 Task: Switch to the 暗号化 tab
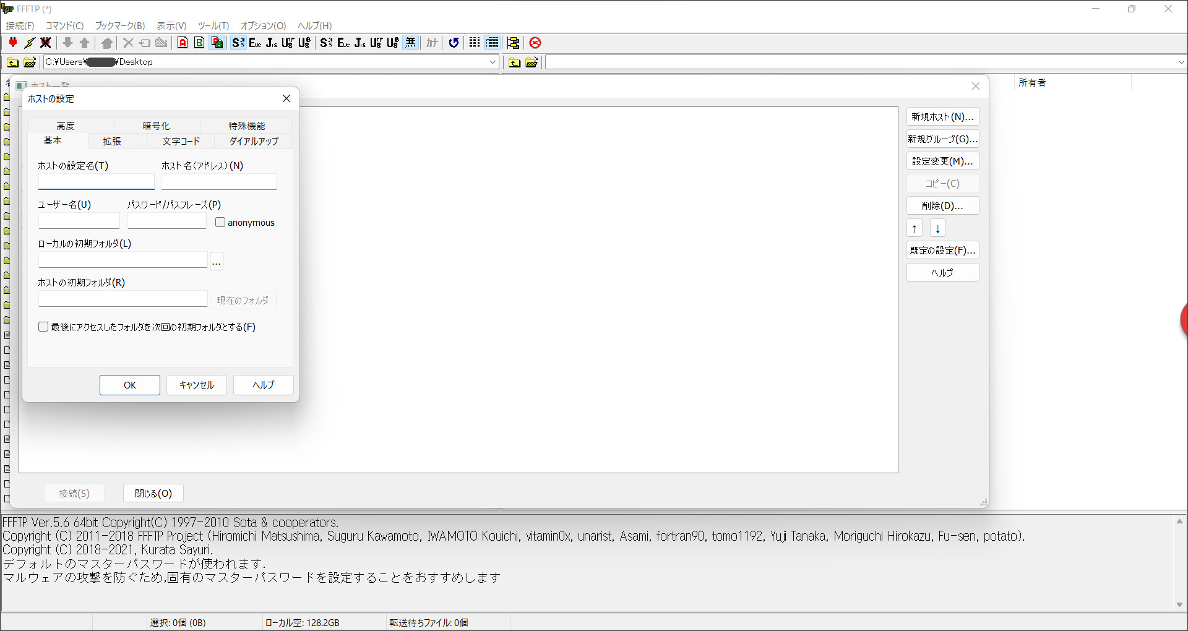click(156, 126)
